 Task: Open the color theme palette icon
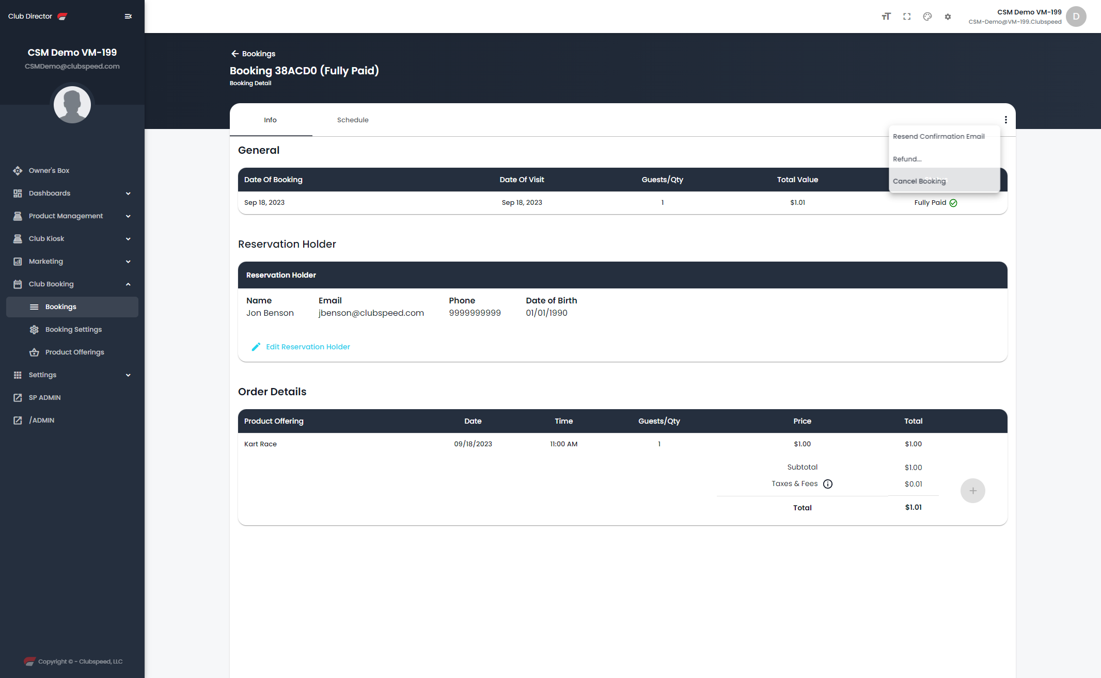(927, 17)
